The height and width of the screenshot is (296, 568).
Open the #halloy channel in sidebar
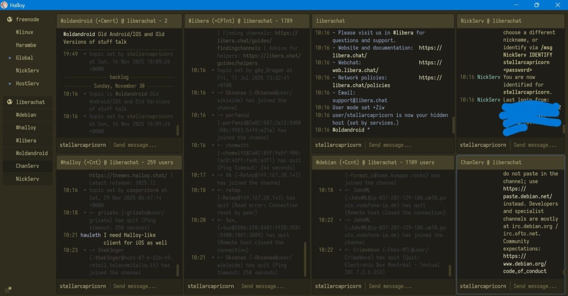pyautogui.click(x=28, y=127)
